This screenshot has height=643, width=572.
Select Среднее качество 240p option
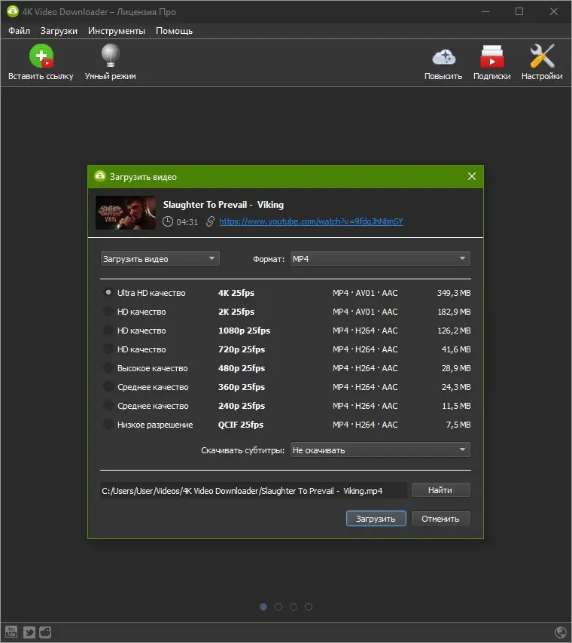click(x=108, y=406)
